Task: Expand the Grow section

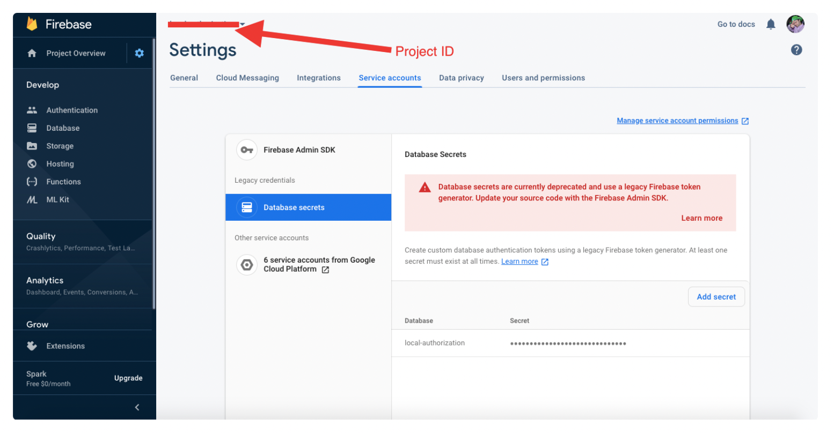Action: [x=37, y=324]
